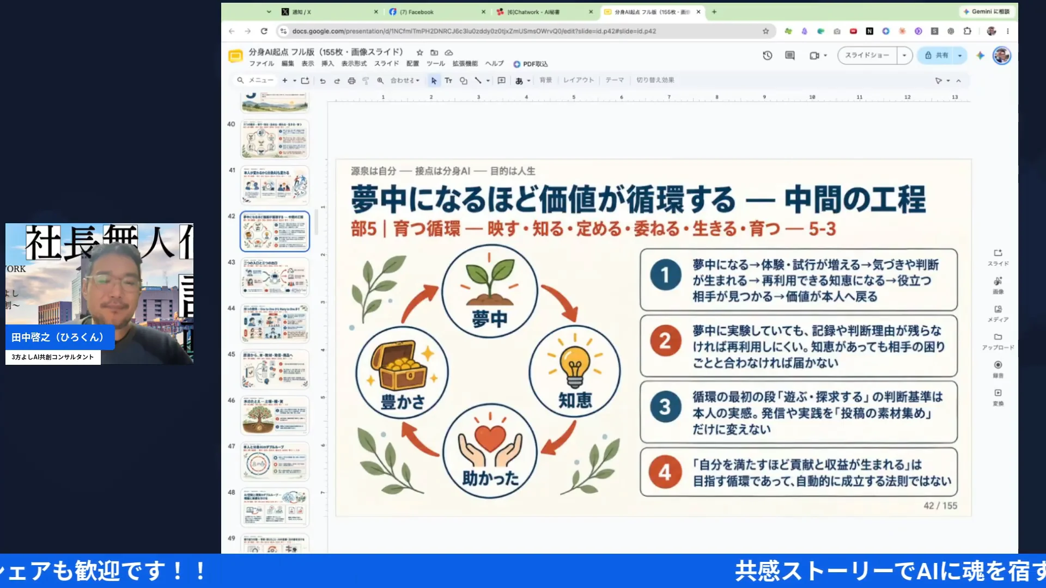Click the undo icon in Slides toolbar

click(323, 81)
